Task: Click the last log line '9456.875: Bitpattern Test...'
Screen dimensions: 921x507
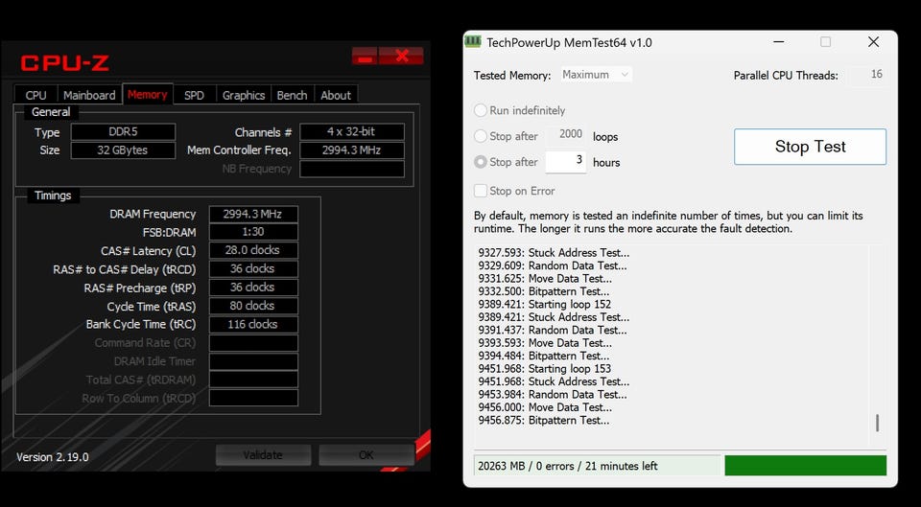Action: point(544,420)
